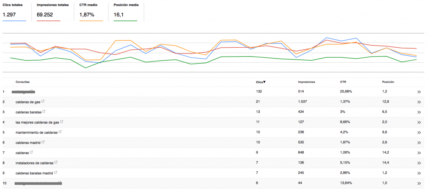
Task: Select the '13,64%' CTR value
Action: click(x=346, y=183)
